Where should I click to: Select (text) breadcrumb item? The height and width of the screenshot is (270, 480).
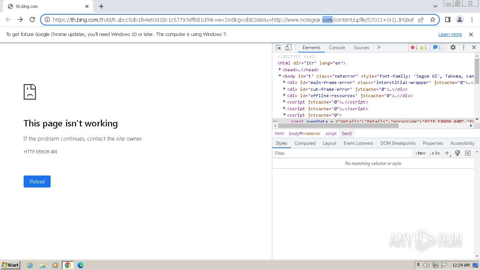click(x=347, y=133)
